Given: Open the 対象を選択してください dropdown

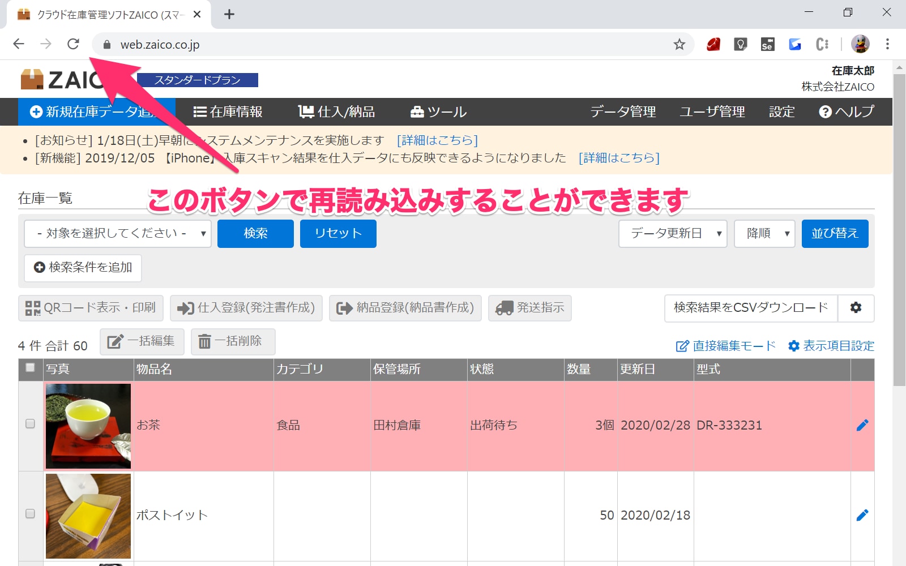Looking at the screenshot, I should (x=118, y=234).
